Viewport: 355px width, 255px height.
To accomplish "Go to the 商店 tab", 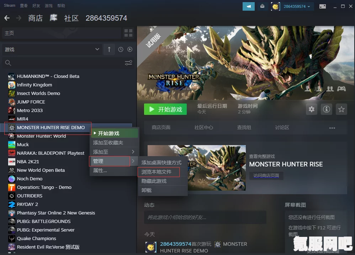I will click(36, 18).
